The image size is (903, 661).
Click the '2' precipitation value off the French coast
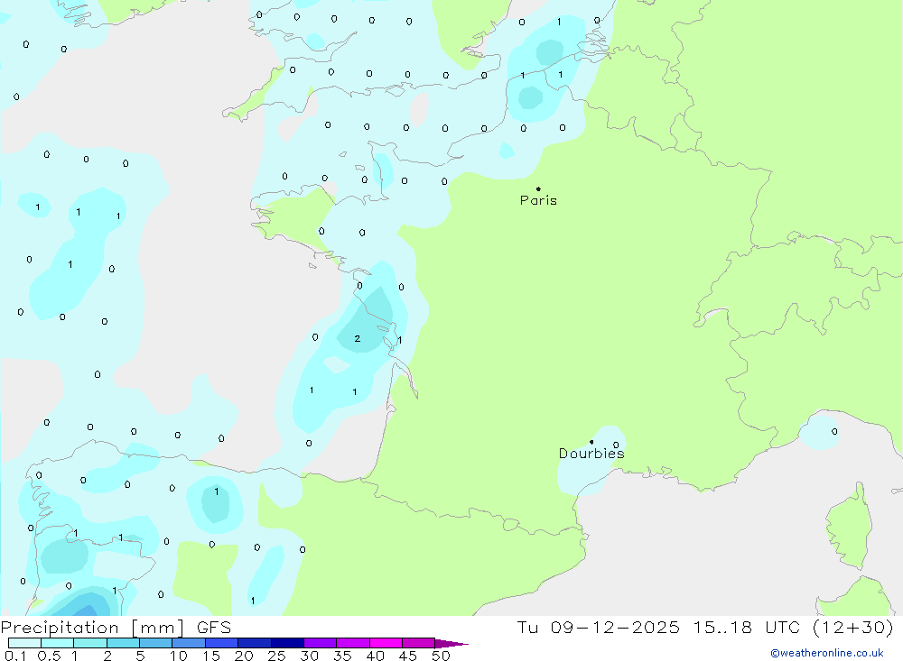coord(357,339)
